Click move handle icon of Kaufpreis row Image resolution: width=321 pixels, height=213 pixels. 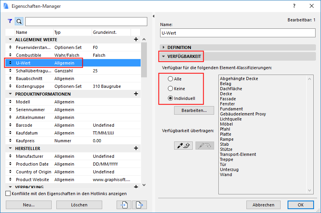10,141
